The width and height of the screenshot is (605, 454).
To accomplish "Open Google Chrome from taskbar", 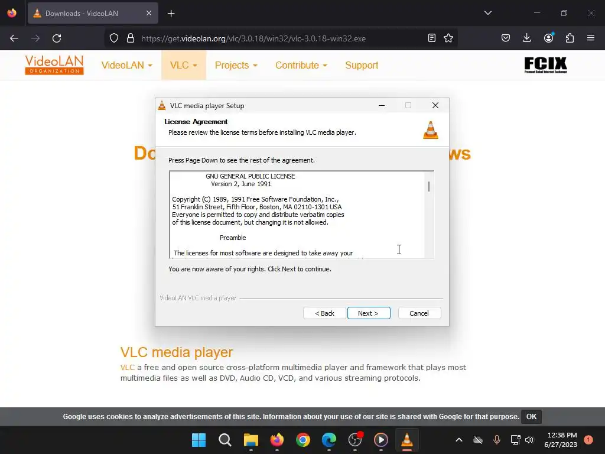I will [x=303, y=440].
